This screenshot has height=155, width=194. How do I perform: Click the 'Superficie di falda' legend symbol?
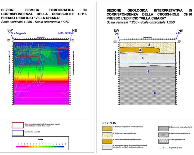163,147
